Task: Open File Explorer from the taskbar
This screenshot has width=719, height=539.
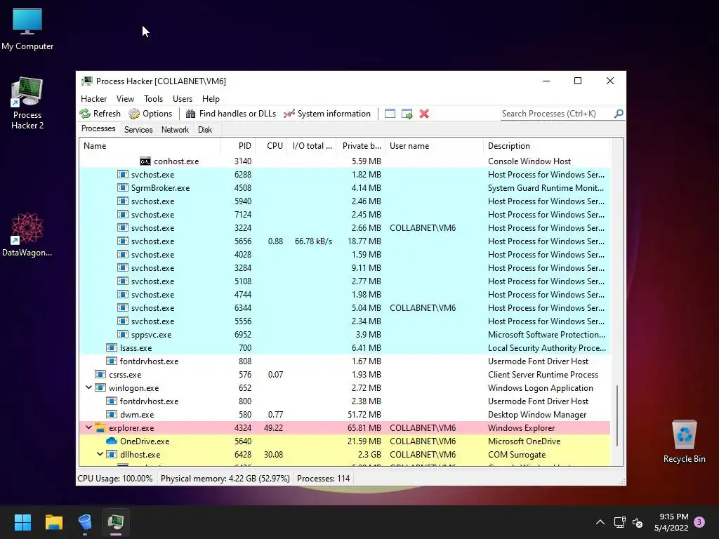Action: coord(53,522)
